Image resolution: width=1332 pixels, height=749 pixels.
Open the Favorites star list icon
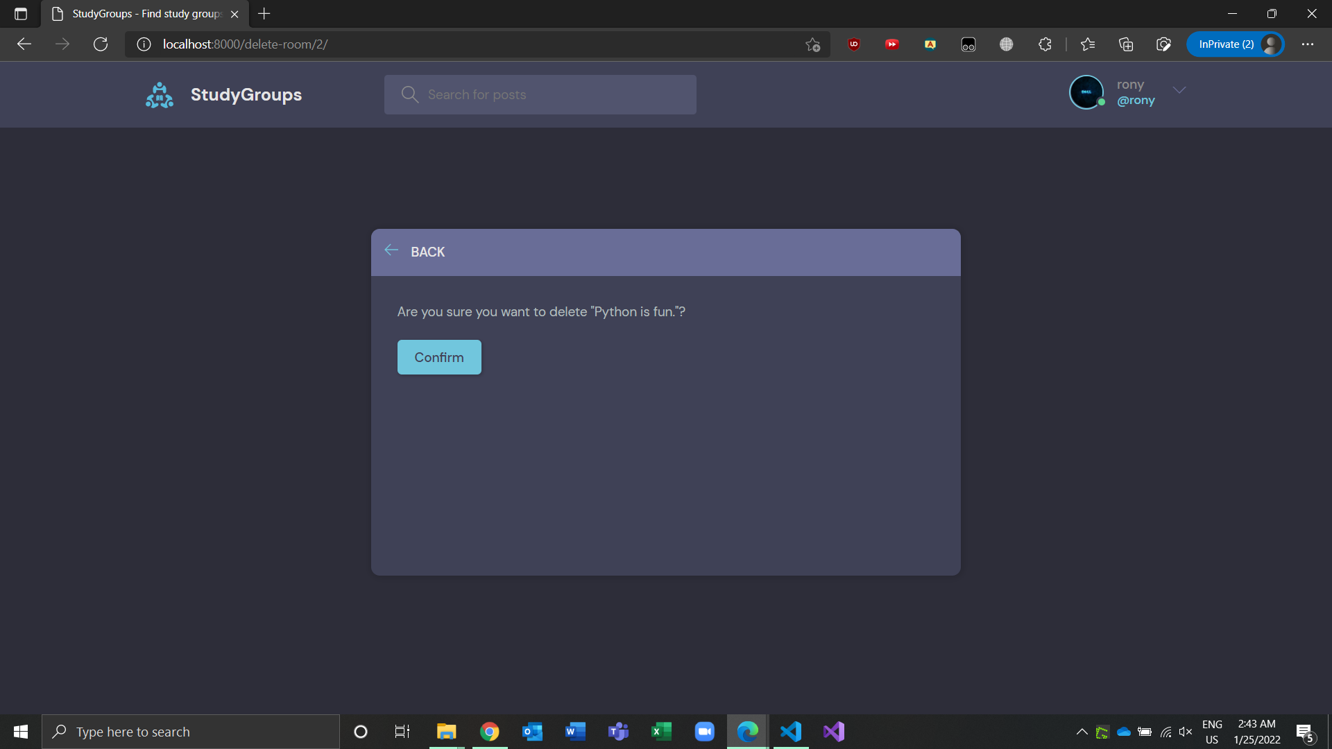point(1088,44)
